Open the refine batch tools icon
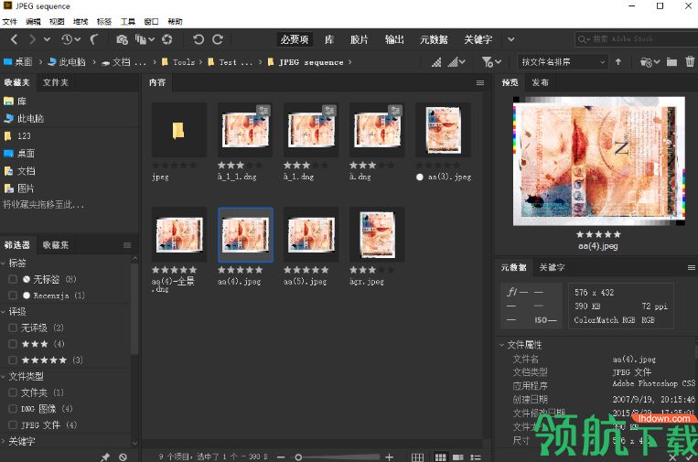 [145, 39]
